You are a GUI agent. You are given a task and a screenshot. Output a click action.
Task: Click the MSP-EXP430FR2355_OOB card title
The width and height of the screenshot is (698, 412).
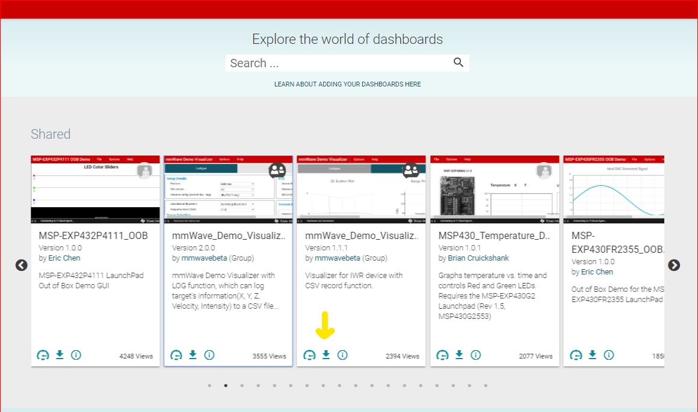pos(617,243)
